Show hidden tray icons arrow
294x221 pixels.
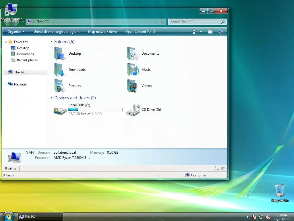point(247,217)
